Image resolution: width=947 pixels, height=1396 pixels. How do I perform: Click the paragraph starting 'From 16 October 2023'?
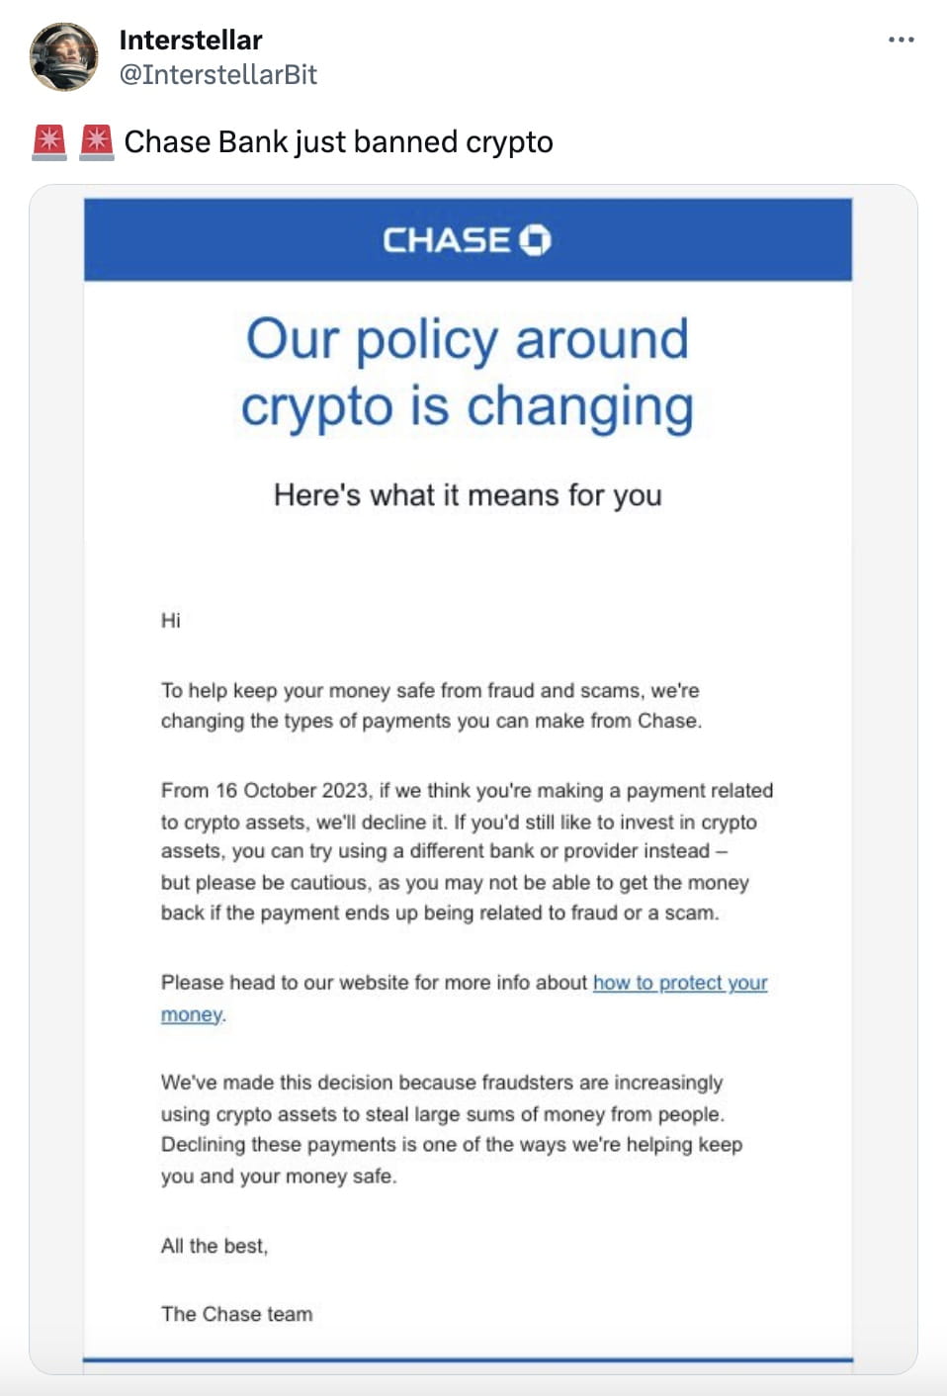467,851
